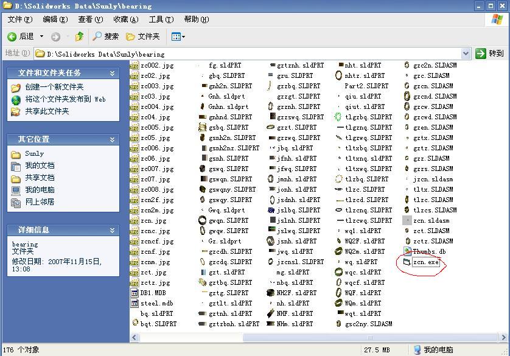This screenshot has width=510, height=356.
Task: Select the NH2F.sldPRT part icon
Action: tap(270, 293)
